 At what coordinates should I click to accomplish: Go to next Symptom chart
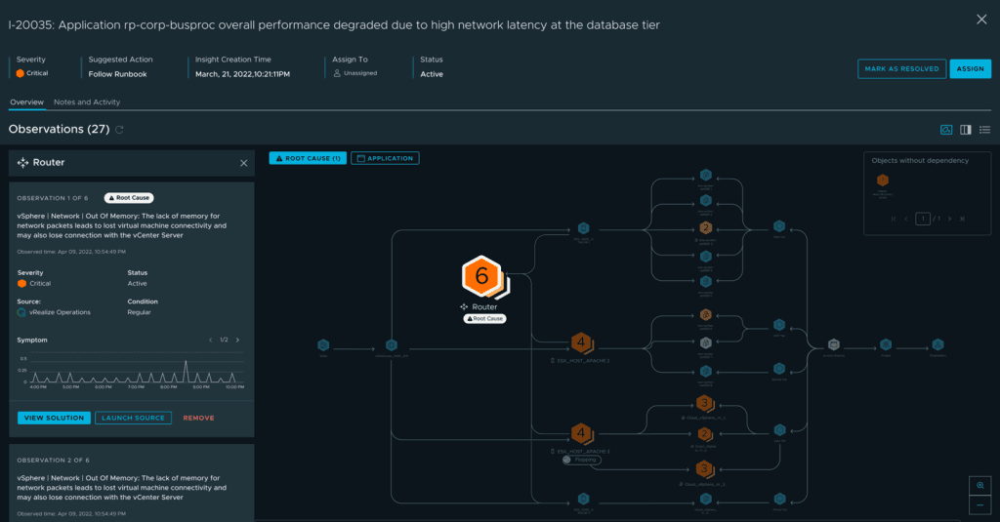(x=237, y=340)
